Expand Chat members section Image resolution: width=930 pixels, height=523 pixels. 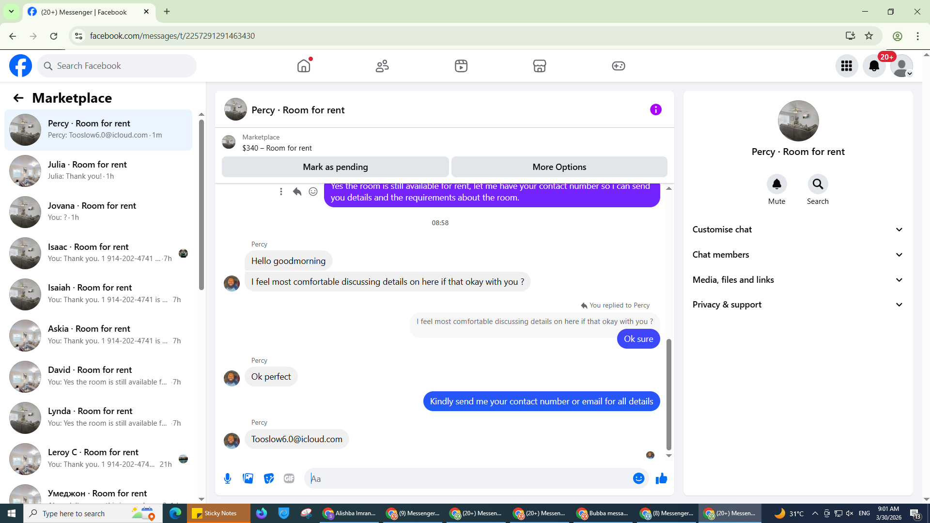[798, 255]
